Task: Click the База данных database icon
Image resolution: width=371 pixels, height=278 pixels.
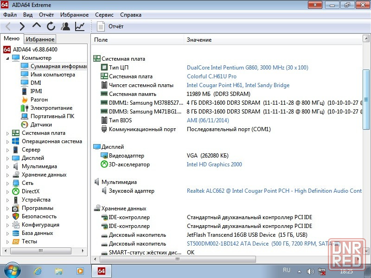Action: tap(16, 233)
